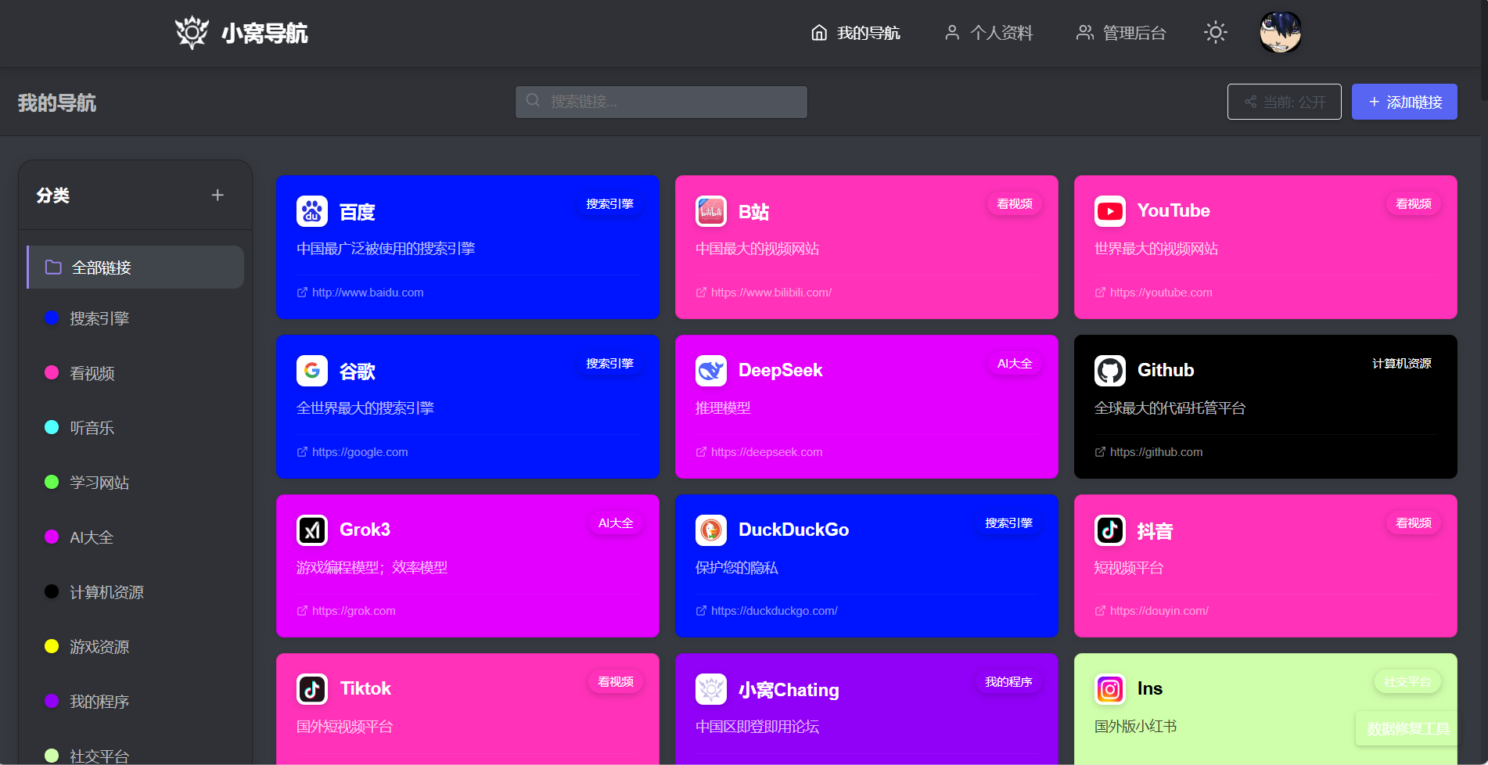Screen dimensions: 1488x765
Task: Click 全球最大的代码托管平台 description
Action: [1170, 408]
